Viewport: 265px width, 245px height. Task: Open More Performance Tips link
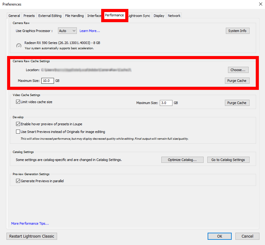pyautogui.click(x=30, y=223)
